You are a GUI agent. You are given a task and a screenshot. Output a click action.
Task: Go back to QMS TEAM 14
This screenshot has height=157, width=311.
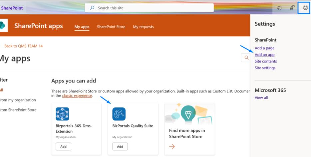[x=23, y=46]
